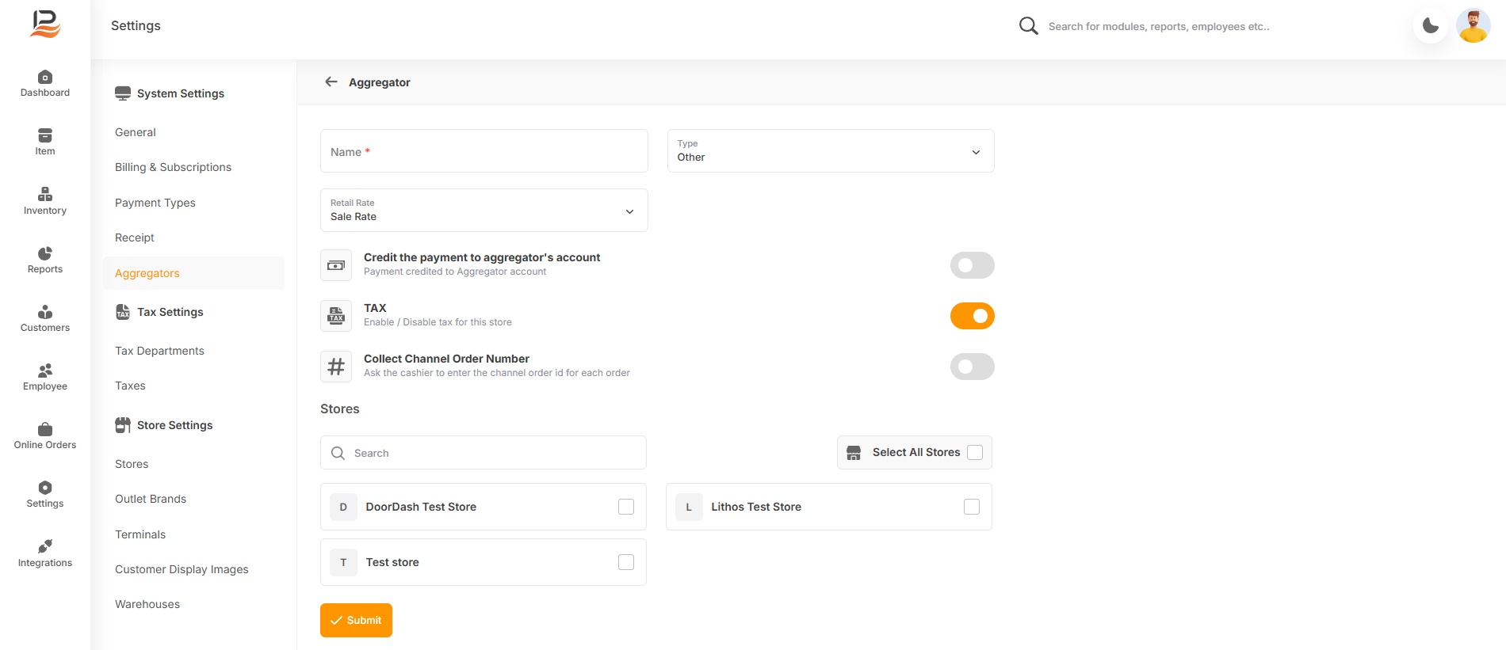Open the Dashboard from sidebar icon
This screenshot has height=650, width=1506.
[45, 78]
